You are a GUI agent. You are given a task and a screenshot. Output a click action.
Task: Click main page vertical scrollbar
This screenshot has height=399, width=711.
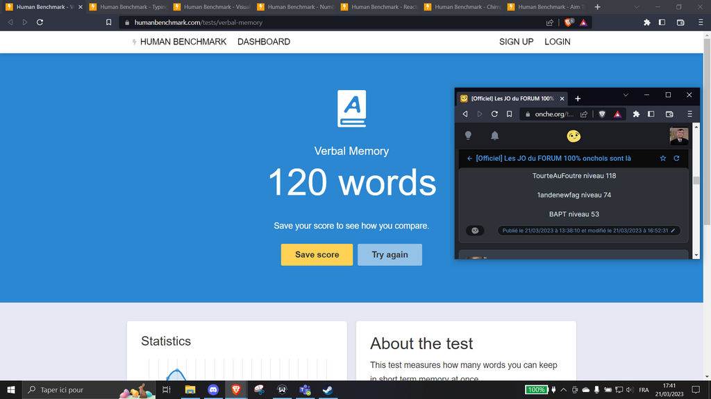[707, 131]
